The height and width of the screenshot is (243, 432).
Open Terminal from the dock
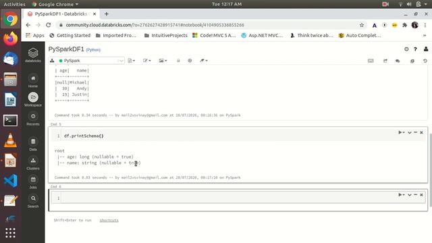[x=10, y=120]
